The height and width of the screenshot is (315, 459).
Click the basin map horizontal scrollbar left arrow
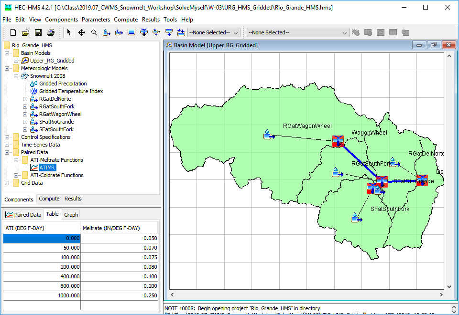(172, 295)
